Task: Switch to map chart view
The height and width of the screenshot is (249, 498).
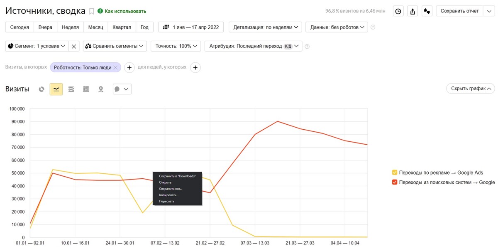Action: point(101,89)
